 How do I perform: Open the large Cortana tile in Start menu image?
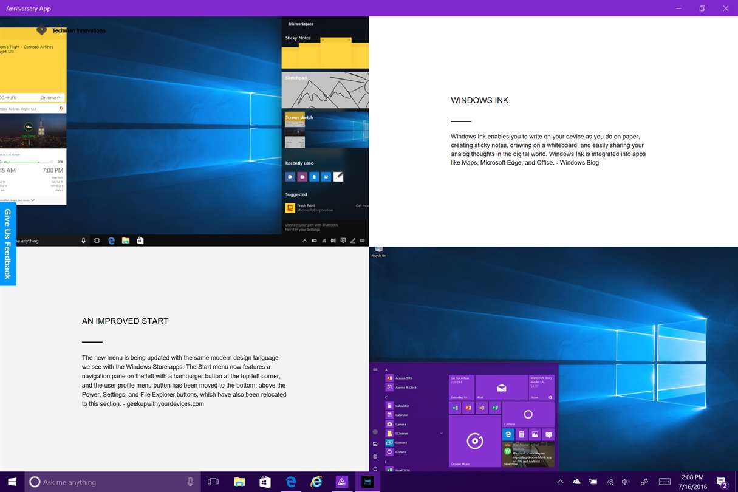(528, 414)
